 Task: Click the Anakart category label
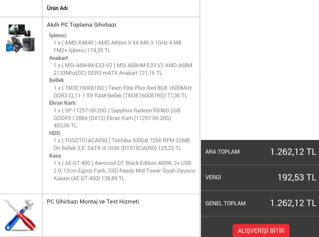pyautogui.click(x=58, y=58)
